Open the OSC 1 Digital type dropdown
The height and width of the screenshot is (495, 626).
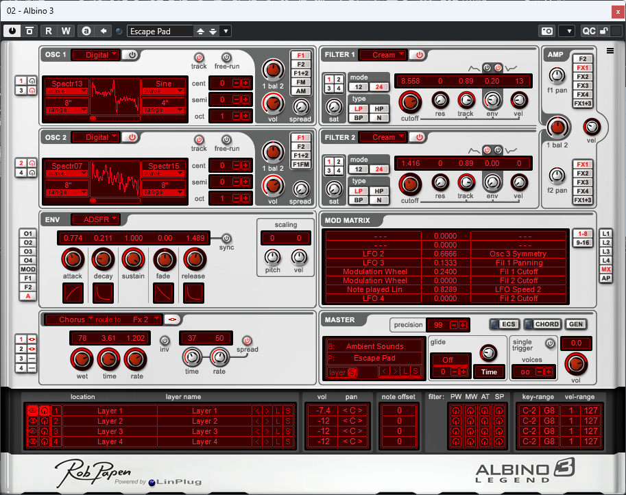96,55
